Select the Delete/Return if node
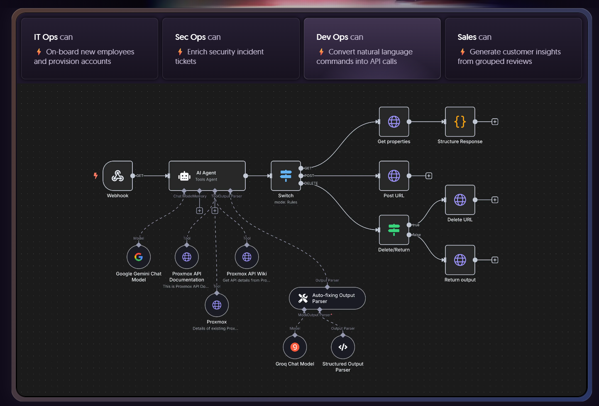 pos(394,230)
